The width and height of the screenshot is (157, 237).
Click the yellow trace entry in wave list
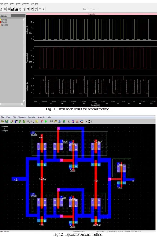pos(4,20)
